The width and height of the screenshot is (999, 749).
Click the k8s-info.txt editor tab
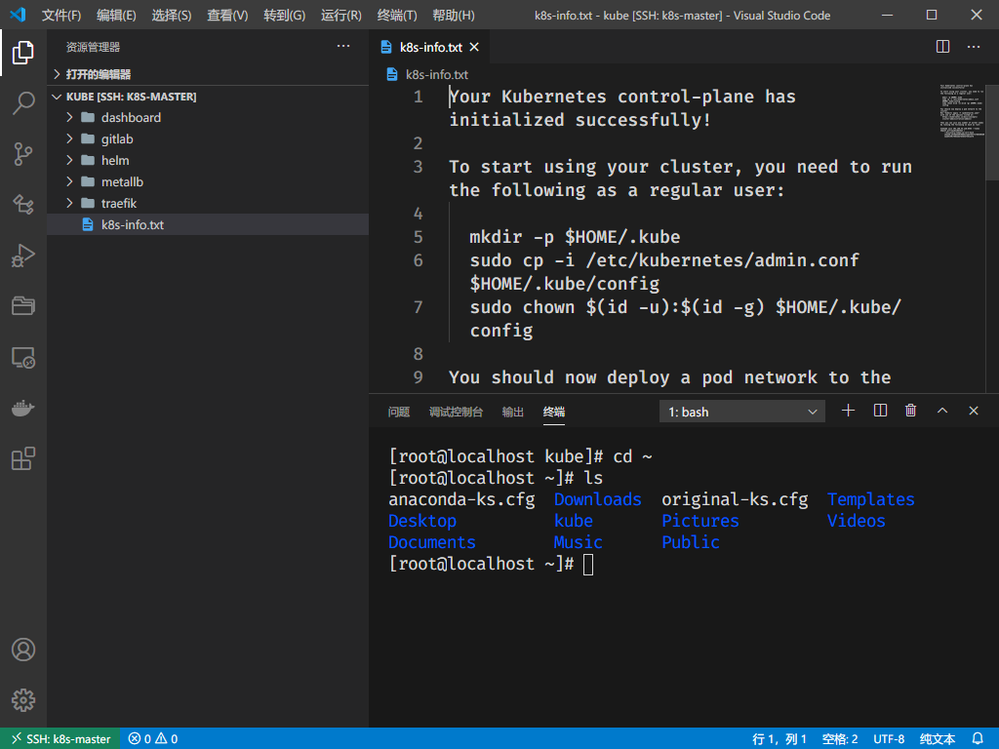429,47
